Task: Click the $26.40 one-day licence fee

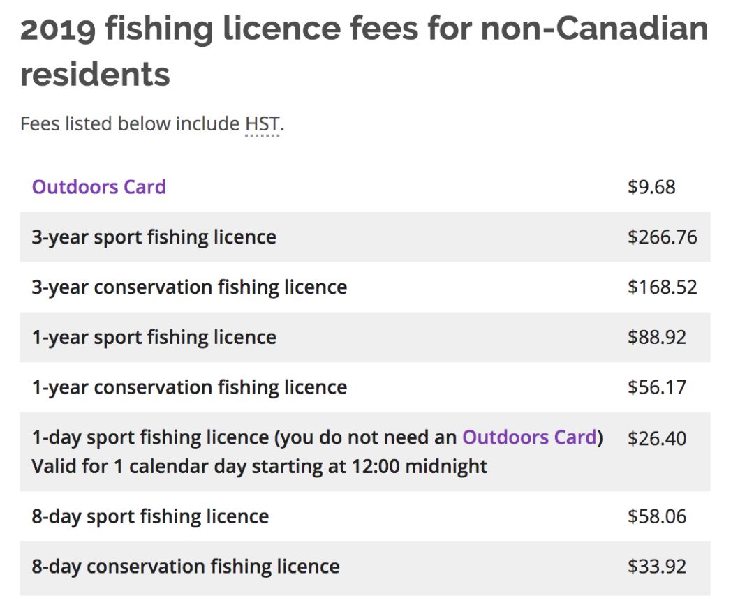Action: click(657, 438)
